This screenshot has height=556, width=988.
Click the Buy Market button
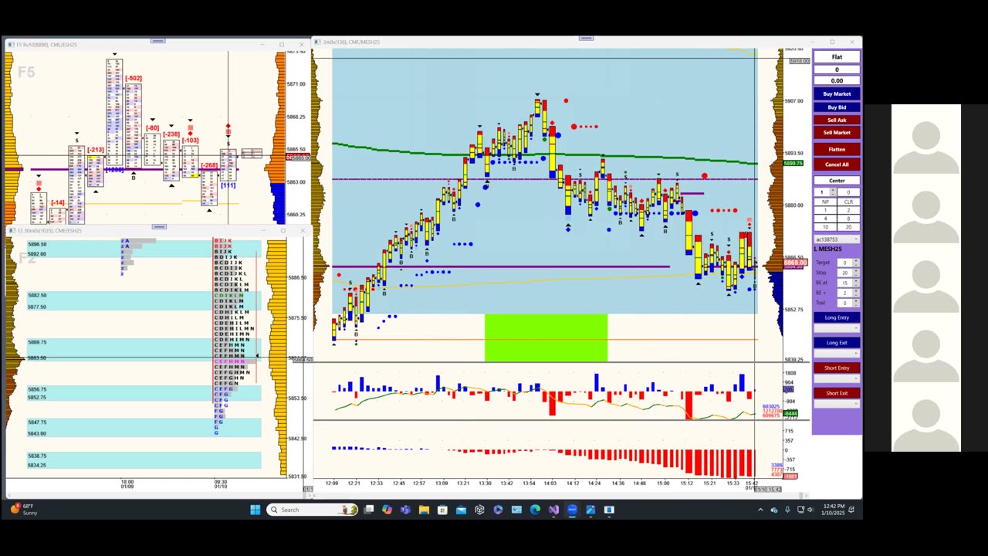837,94
